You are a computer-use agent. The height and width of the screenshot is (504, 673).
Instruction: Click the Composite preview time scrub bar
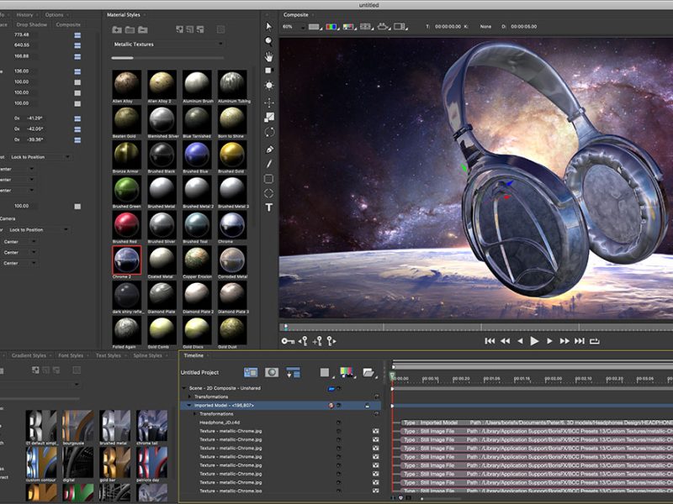[476, 328]
